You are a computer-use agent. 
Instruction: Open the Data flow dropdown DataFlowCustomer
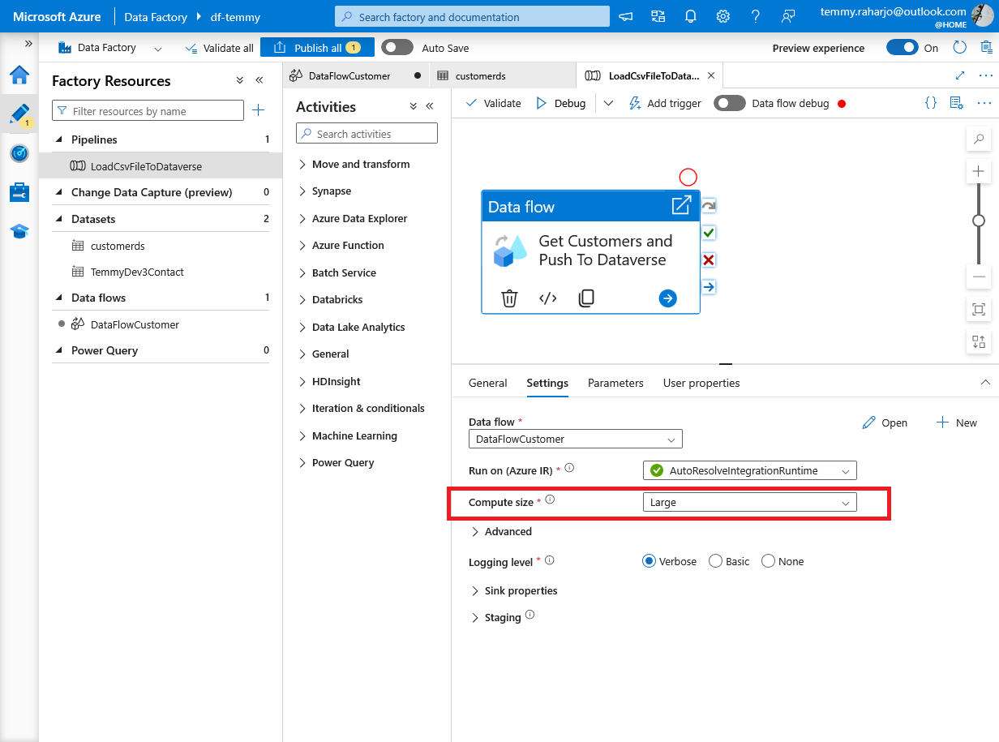[x=576, y=439]
